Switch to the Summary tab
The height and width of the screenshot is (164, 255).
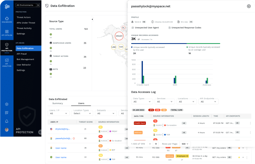(58, 103)
